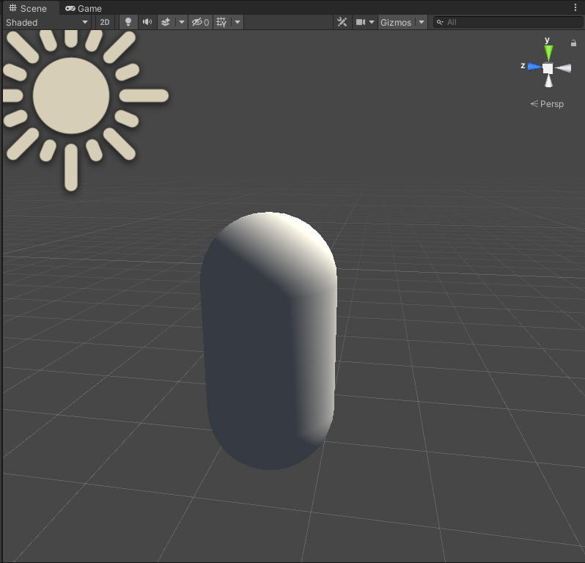Open the Shaded draw mode dropdown
The height and width of the screenshot is (563, 585).
[47, 23]
